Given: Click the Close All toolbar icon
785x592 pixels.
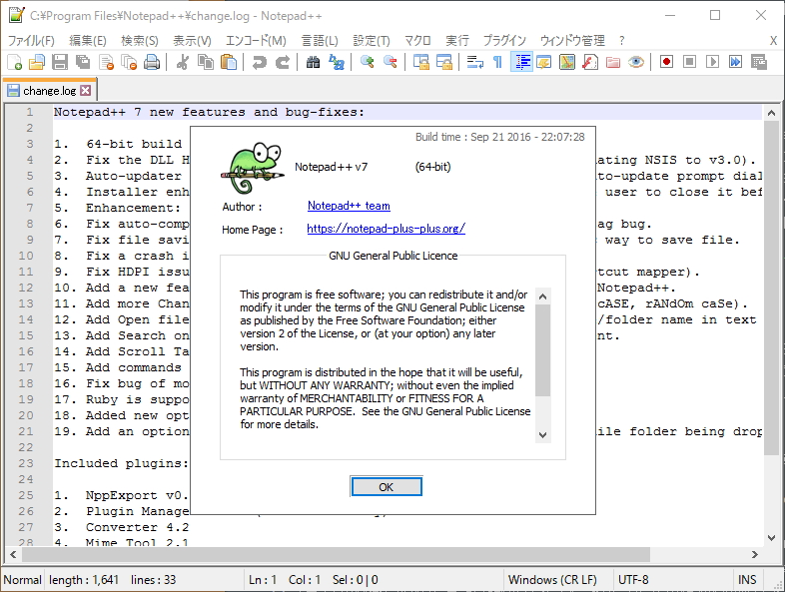Looking at the screenshot, I should (129, 62).
